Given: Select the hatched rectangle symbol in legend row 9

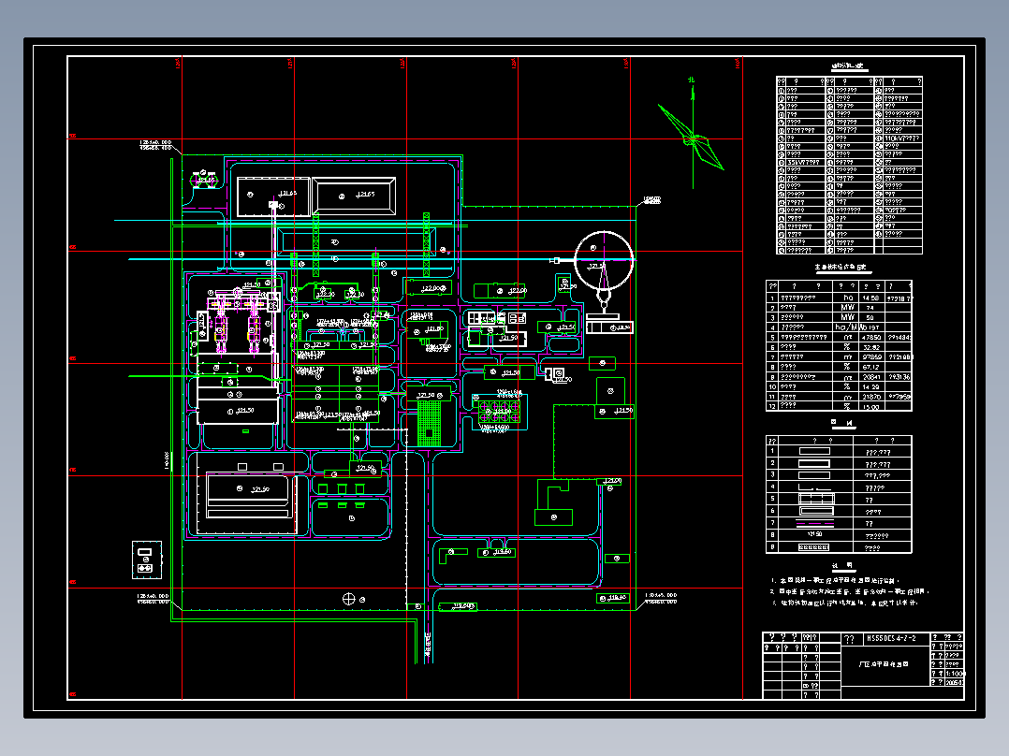Looking at the screenshot, I should pyautogui.click(x=813, y=547).
